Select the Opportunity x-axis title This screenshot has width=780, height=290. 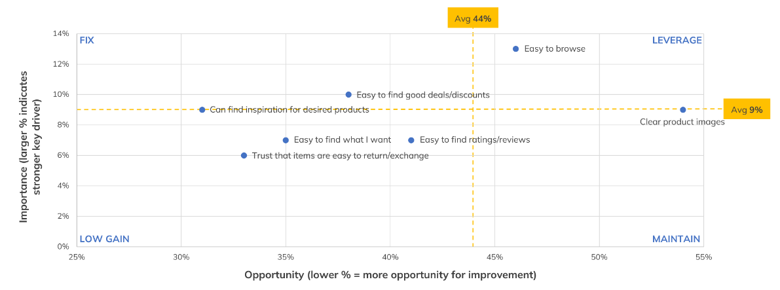click(390, 275)
